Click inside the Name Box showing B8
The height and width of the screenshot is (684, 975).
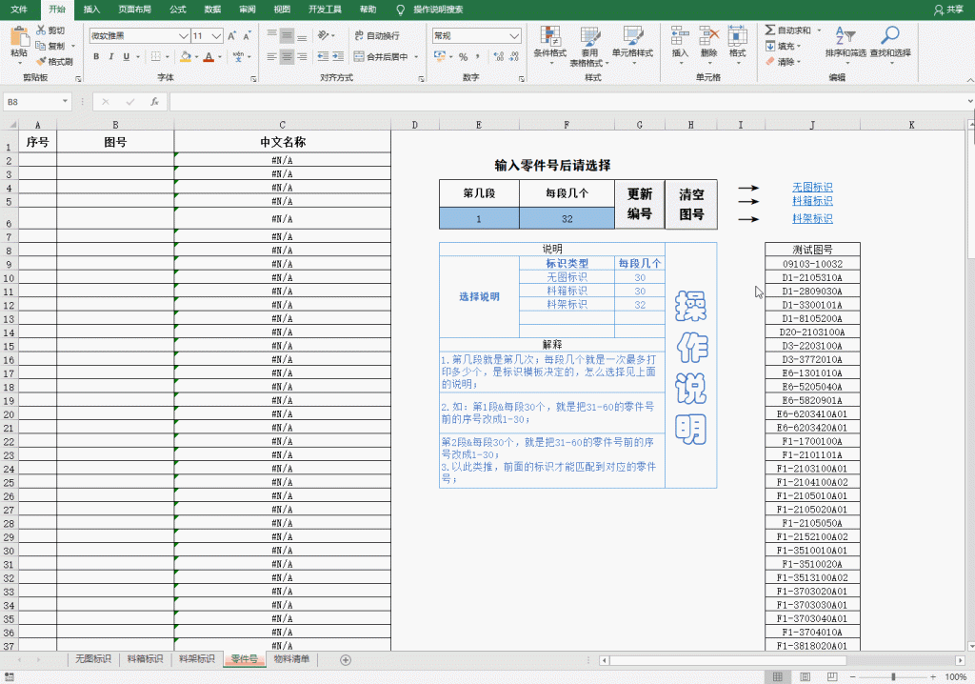(33, 100)
